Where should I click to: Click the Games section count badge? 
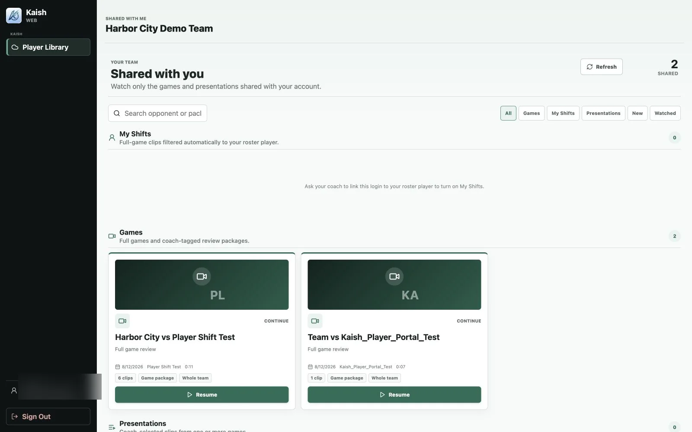(674, 236)
